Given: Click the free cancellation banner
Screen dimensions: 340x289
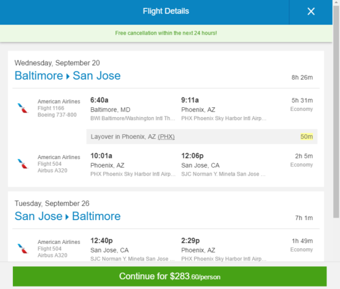Looking at the screenshot, I should 166,33.
